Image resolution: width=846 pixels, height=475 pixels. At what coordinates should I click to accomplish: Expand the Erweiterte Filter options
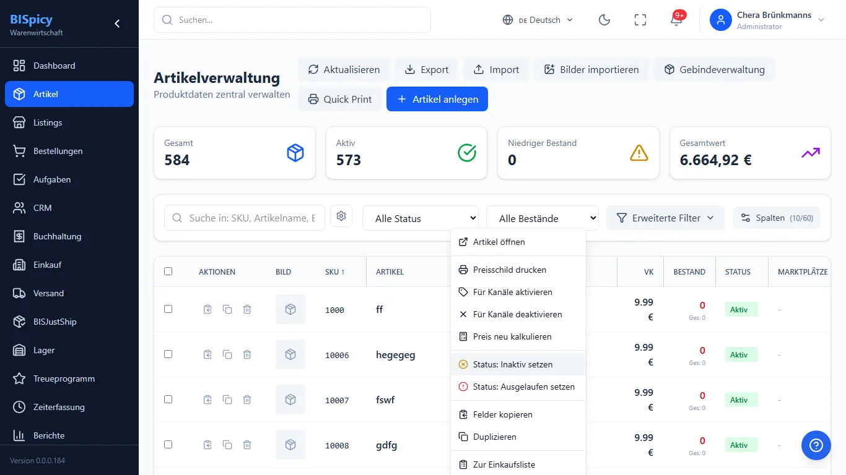point(665,218)
